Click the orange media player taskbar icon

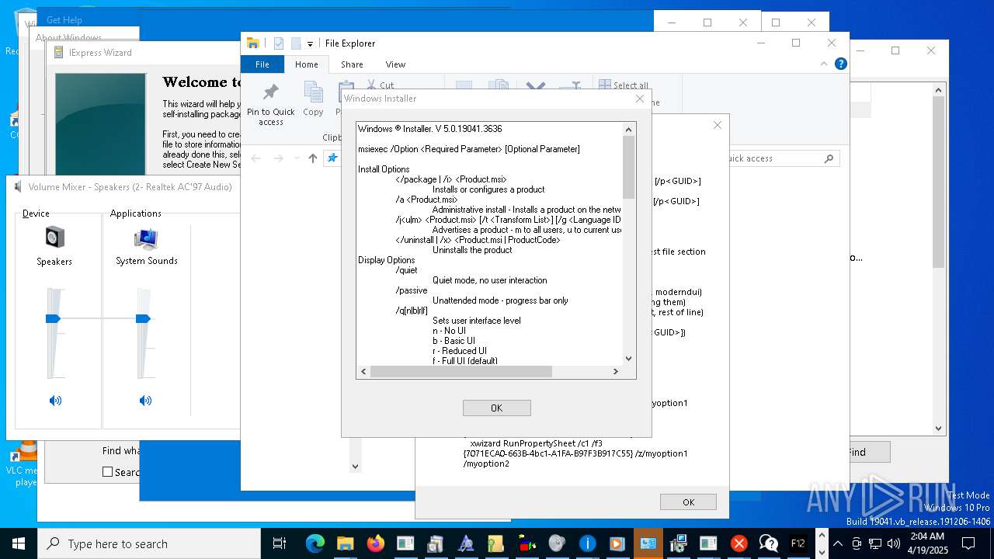(617, 543)
